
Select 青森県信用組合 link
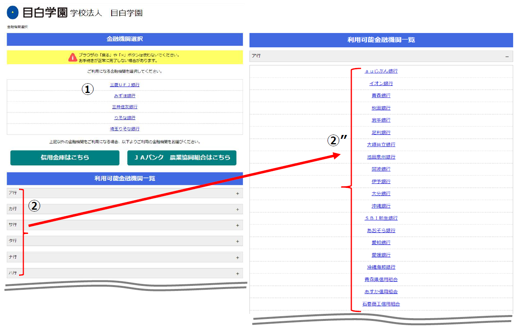coord(381,279)
